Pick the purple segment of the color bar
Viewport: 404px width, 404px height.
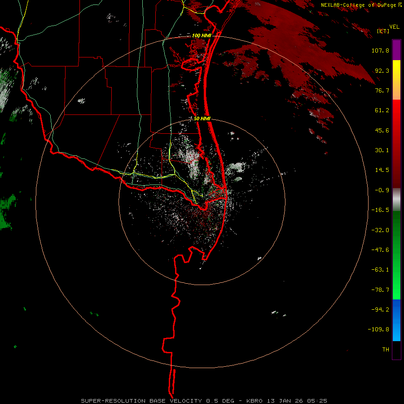pos(396,50)
